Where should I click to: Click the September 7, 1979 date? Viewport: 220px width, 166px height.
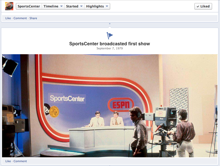[110, 48]
